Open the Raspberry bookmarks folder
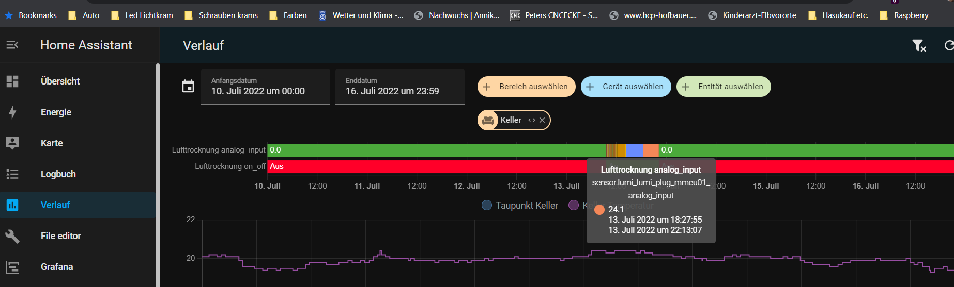The image size is (954, 287). [904, 15]
